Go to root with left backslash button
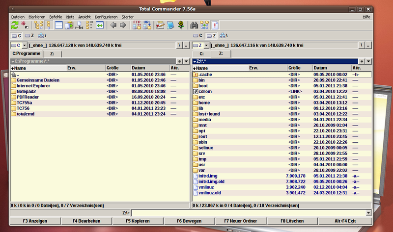Image resolution: width=393 pixels, height=232 pixels. point(179,45)
